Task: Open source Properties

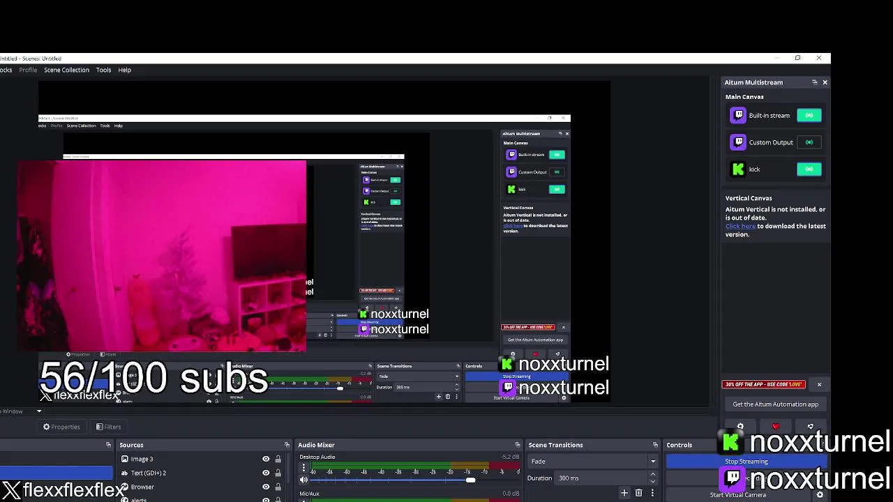Action: (x=61, y=427)
